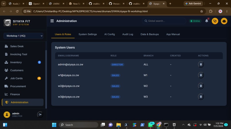
Task: Open Invoicing Tool in sidebar
Action: pyautogui.click(x=23, y=54)
